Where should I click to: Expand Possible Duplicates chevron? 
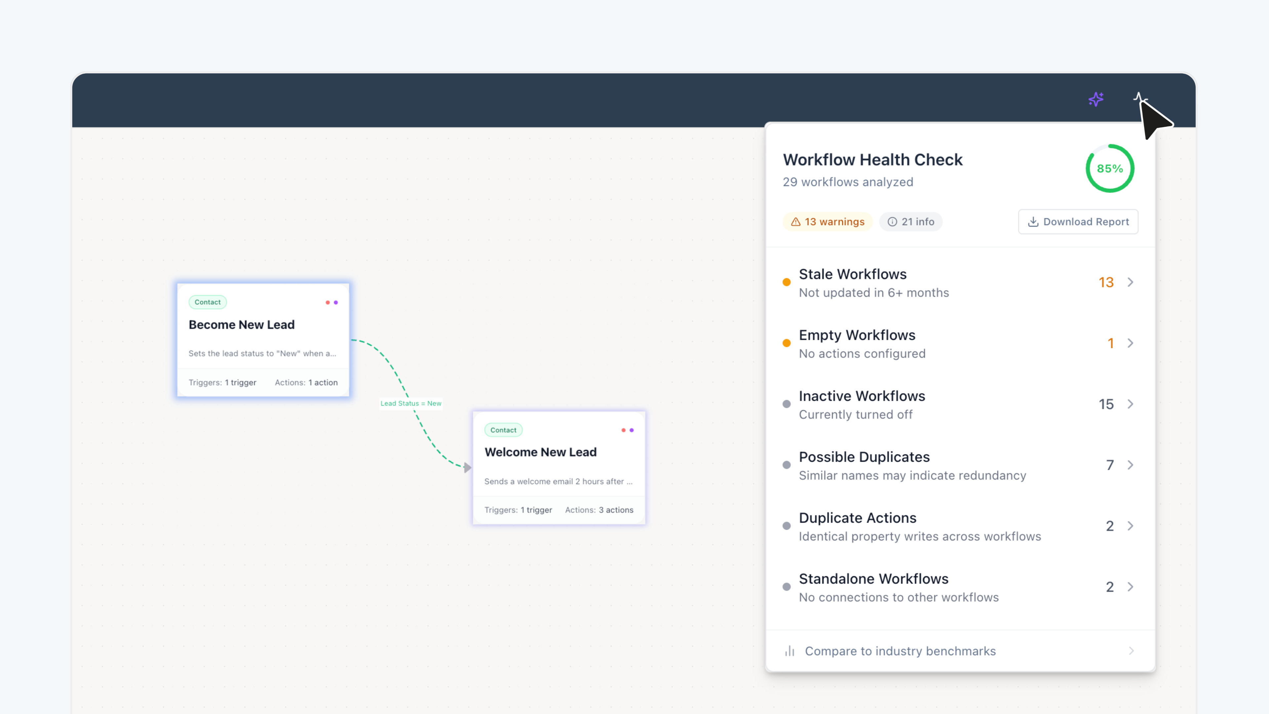click(x=1131, y=465)
